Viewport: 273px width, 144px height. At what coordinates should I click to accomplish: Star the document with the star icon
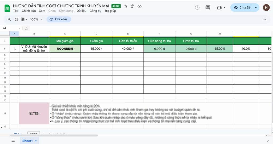pos(126,6)
